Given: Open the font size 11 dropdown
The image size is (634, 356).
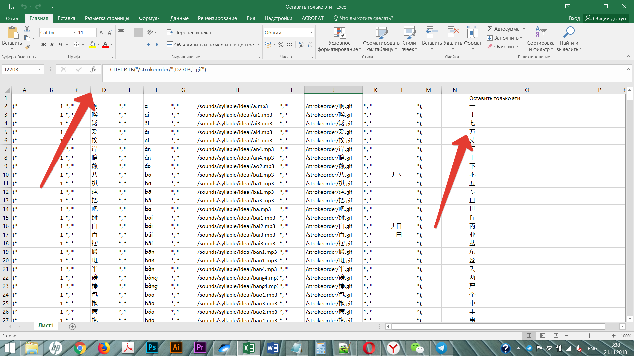Looking at the screenshot, I should [x=94, y=32].
